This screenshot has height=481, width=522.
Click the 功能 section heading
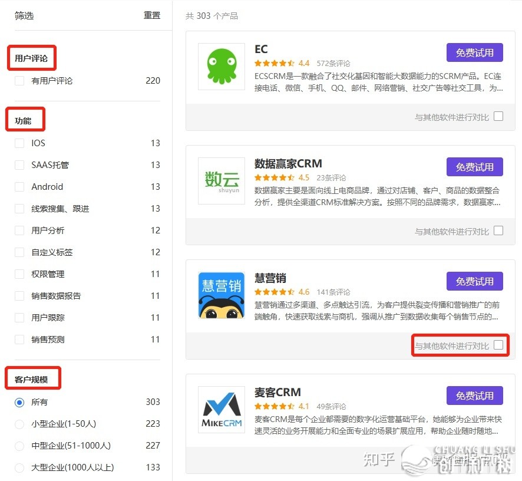(x=23, y=121)
